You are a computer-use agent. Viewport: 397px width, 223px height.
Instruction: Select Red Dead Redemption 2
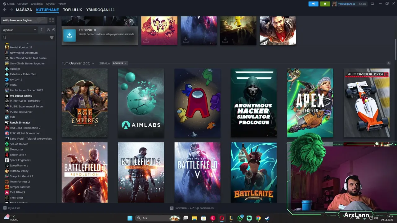(x=25, y=128)
